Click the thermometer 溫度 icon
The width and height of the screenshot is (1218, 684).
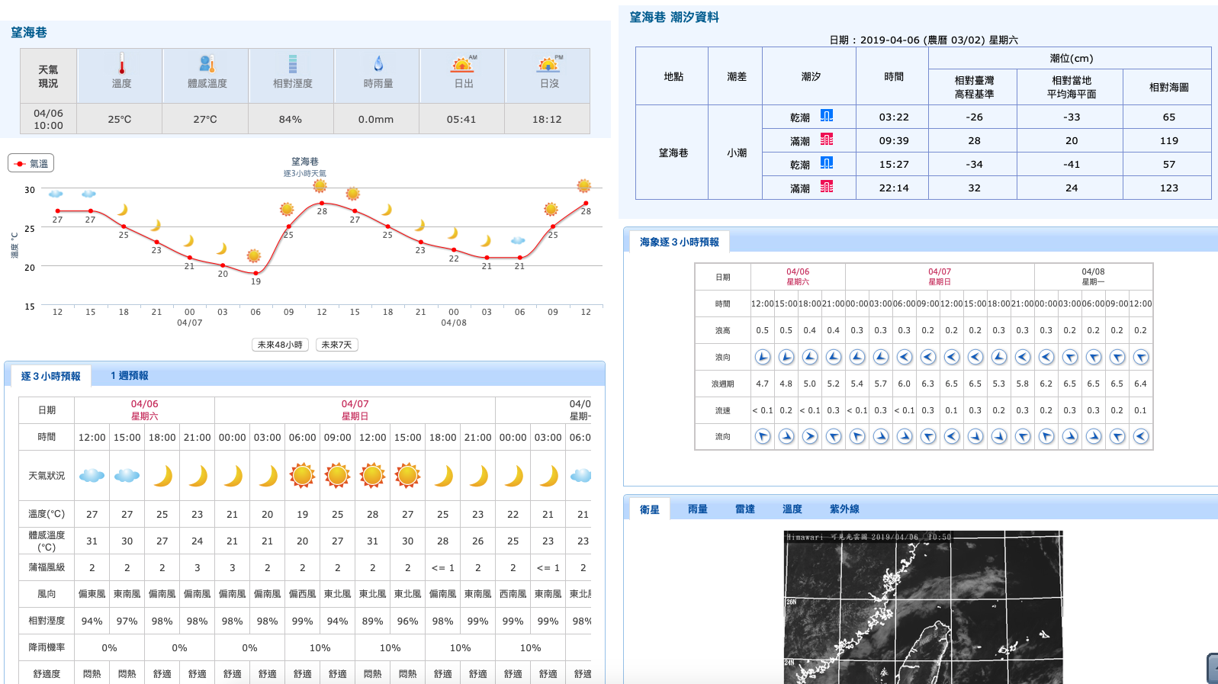coord(121,64)
